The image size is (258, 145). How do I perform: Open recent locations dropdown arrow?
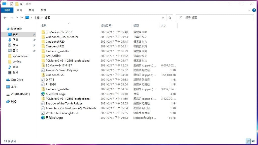17,18
